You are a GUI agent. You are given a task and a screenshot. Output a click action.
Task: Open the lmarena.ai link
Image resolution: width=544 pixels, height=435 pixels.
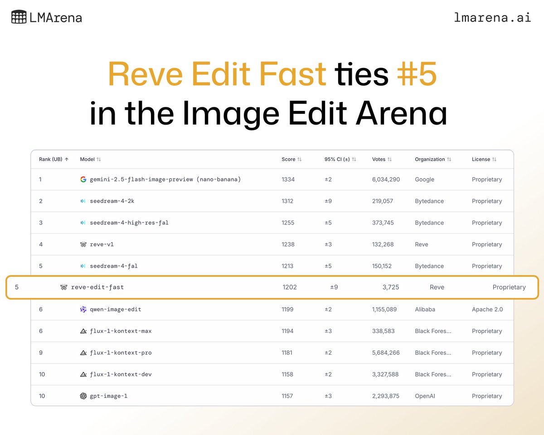tap(492, 17)
